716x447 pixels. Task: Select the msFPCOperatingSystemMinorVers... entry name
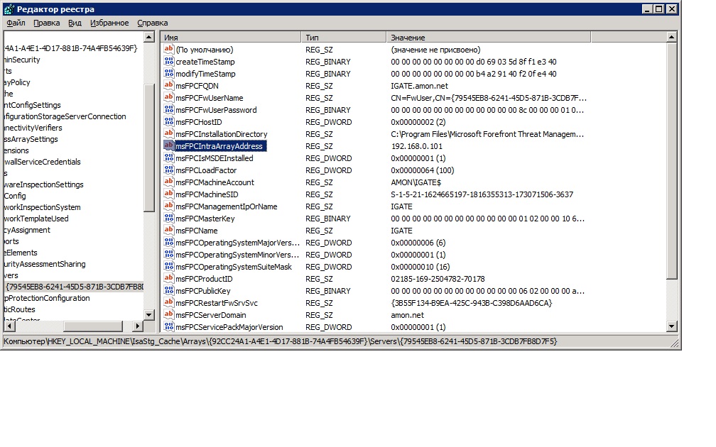click(237, 255)
